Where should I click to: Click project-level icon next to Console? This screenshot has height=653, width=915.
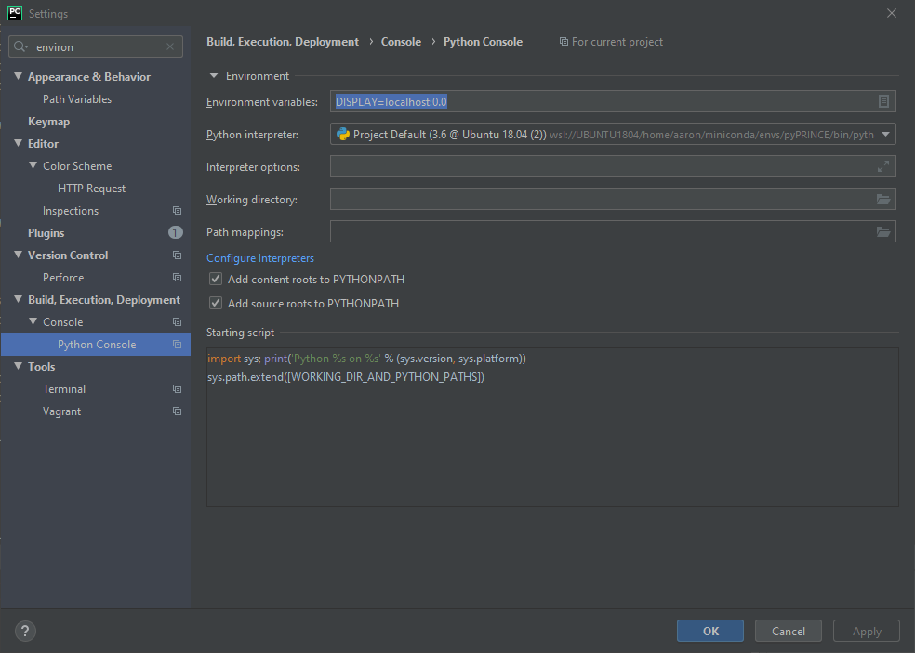(177, 321)
